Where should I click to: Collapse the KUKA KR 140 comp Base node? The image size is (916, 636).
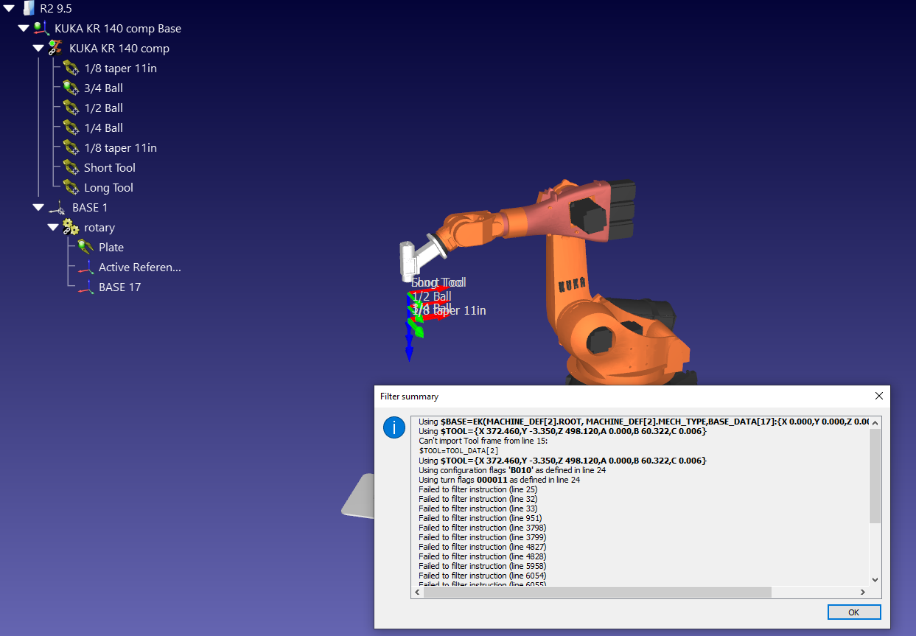point(24,29)
